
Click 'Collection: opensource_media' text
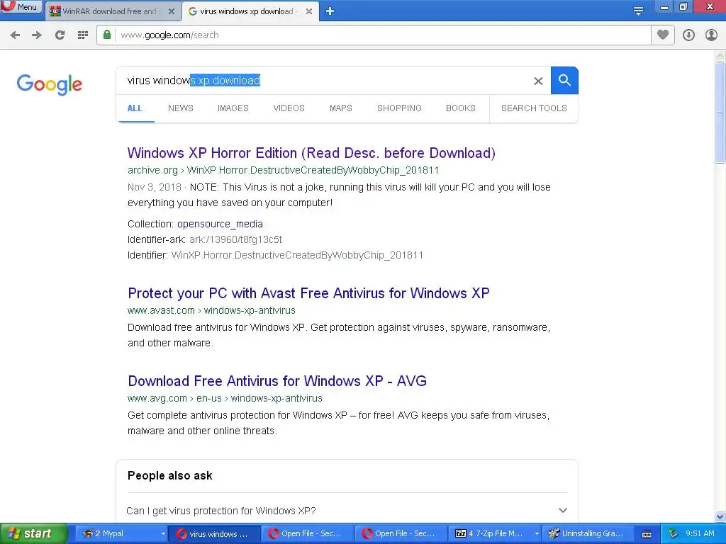click(x=196, y=224)
